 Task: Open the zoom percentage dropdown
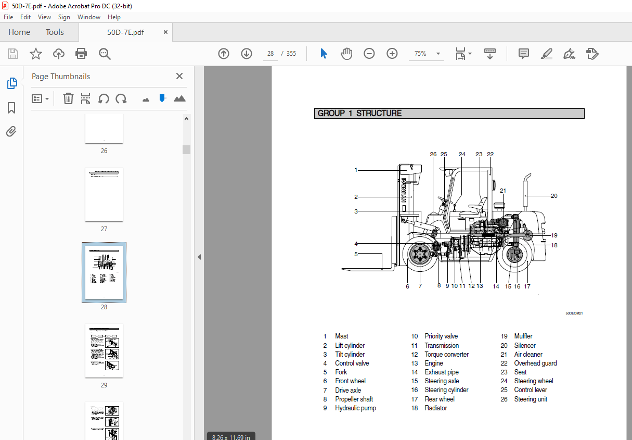(437, 54)
